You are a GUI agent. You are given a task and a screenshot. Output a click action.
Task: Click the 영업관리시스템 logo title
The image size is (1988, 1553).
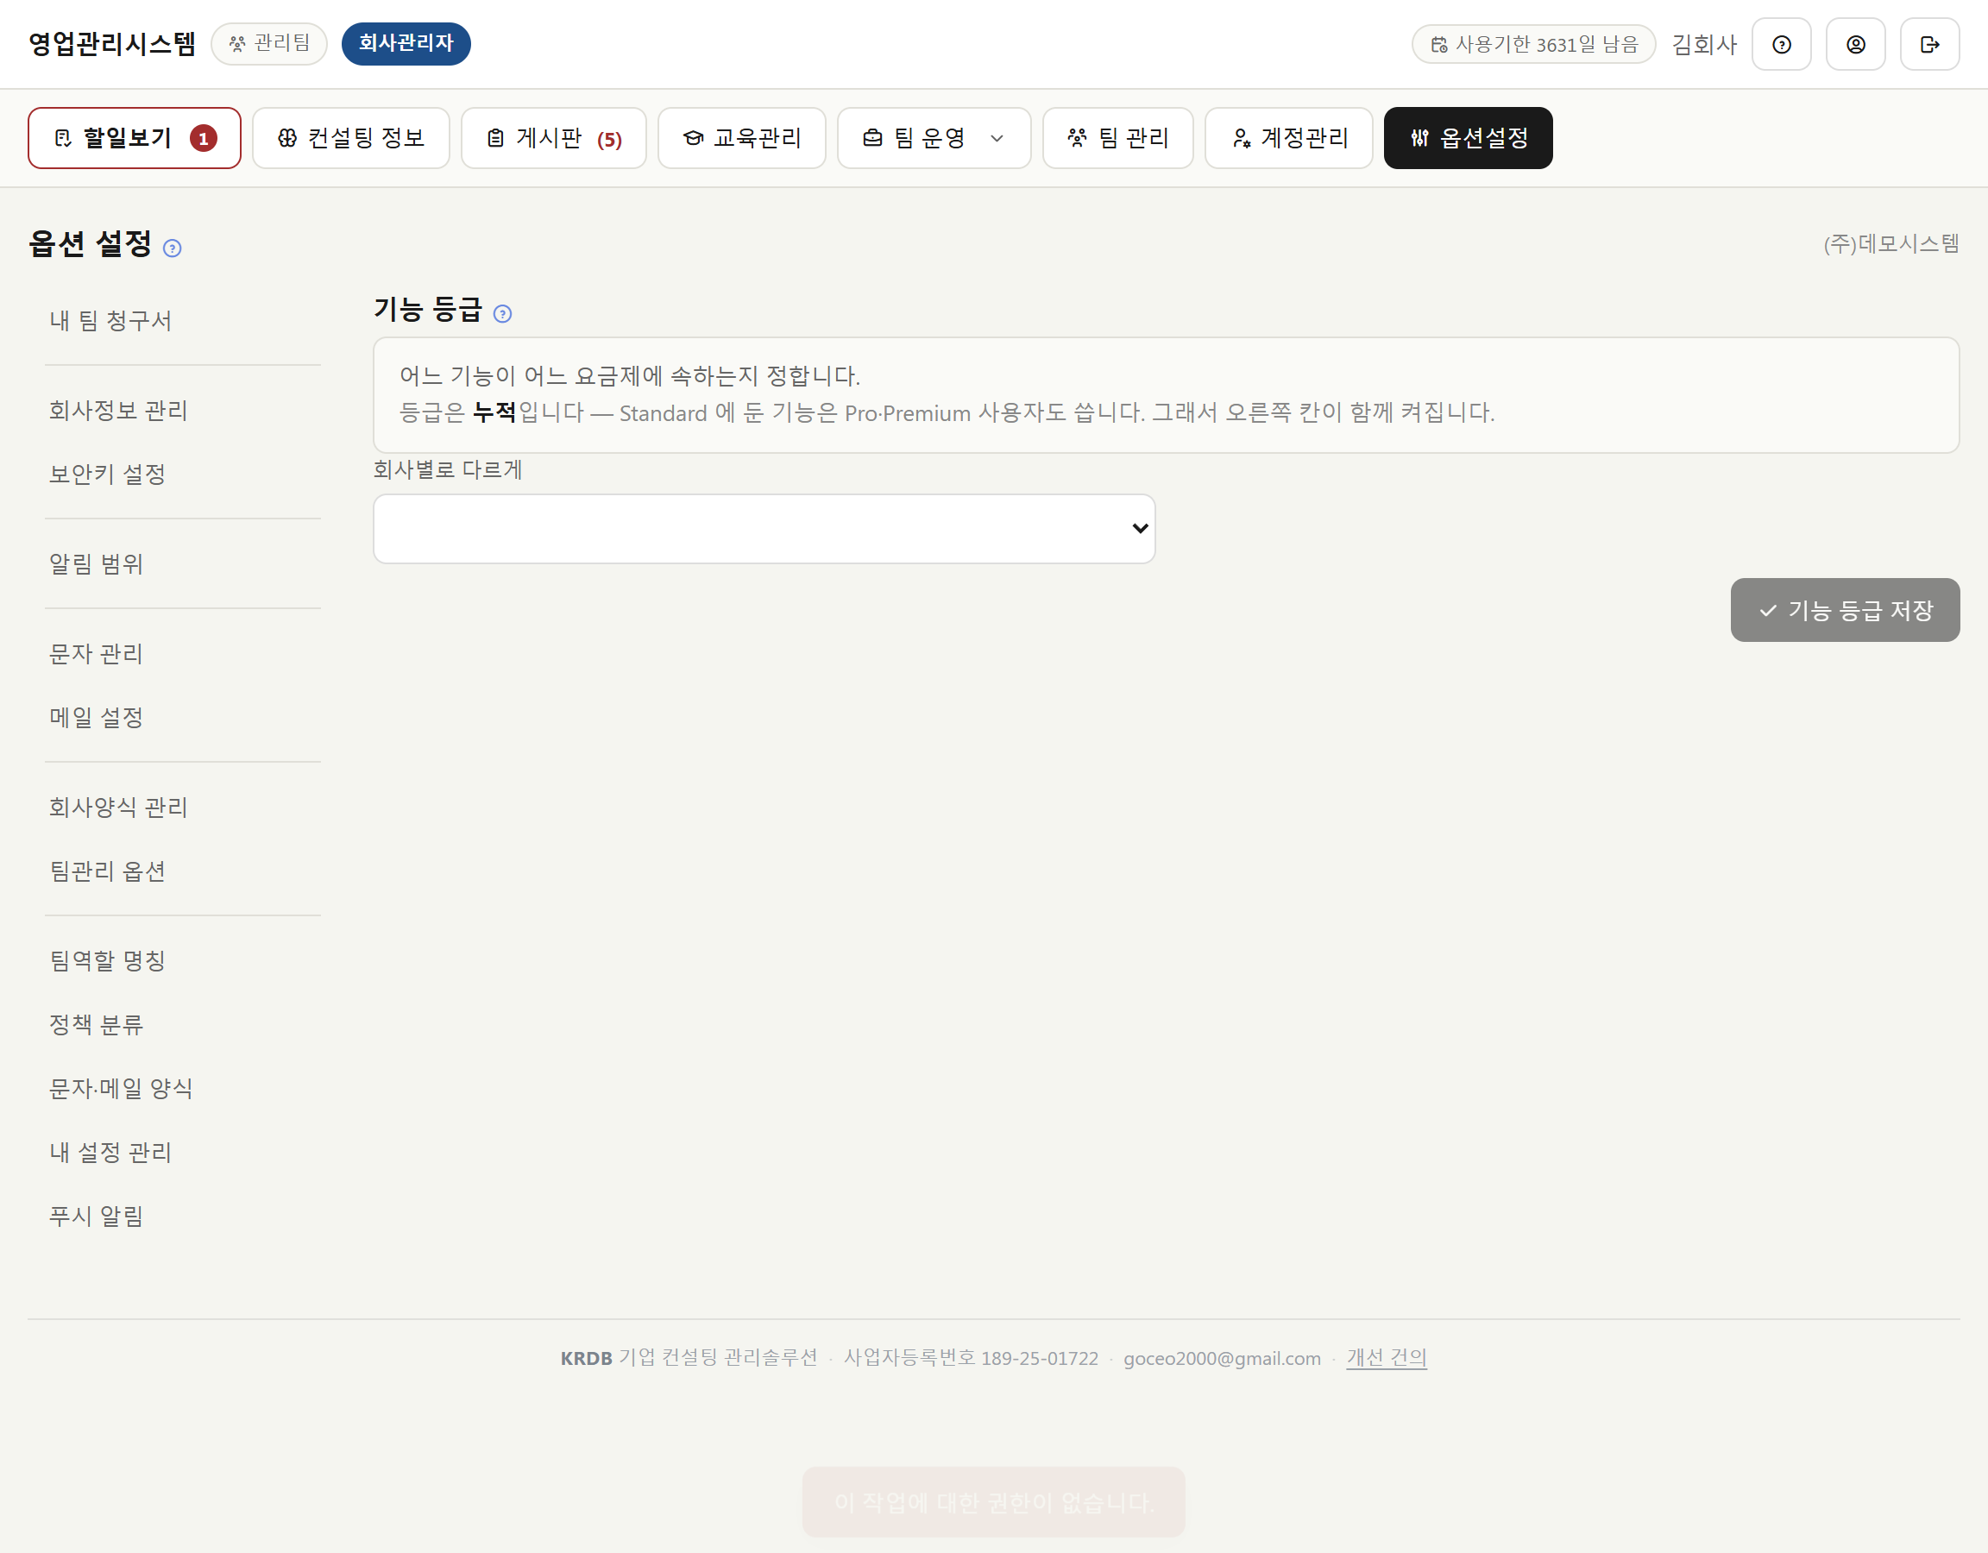(112, 44)
